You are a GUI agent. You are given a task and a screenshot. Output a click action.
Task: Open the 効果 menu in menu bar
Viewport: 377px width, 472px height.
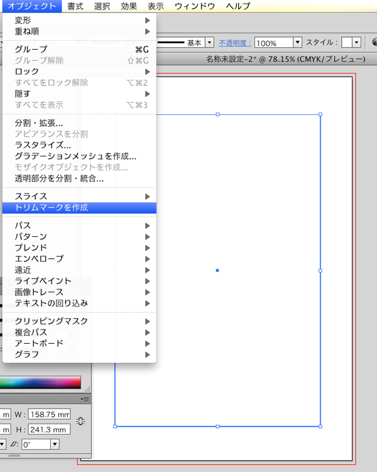(x=129, y=6)
